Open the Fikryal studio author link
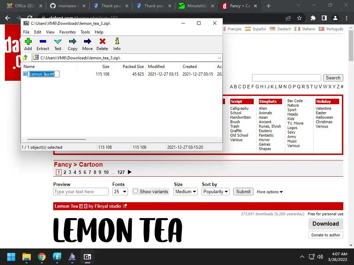The image size is (354, 265). (108, 206)
